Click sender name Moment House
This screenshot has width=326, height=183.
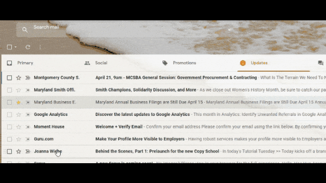coord(49,127)
